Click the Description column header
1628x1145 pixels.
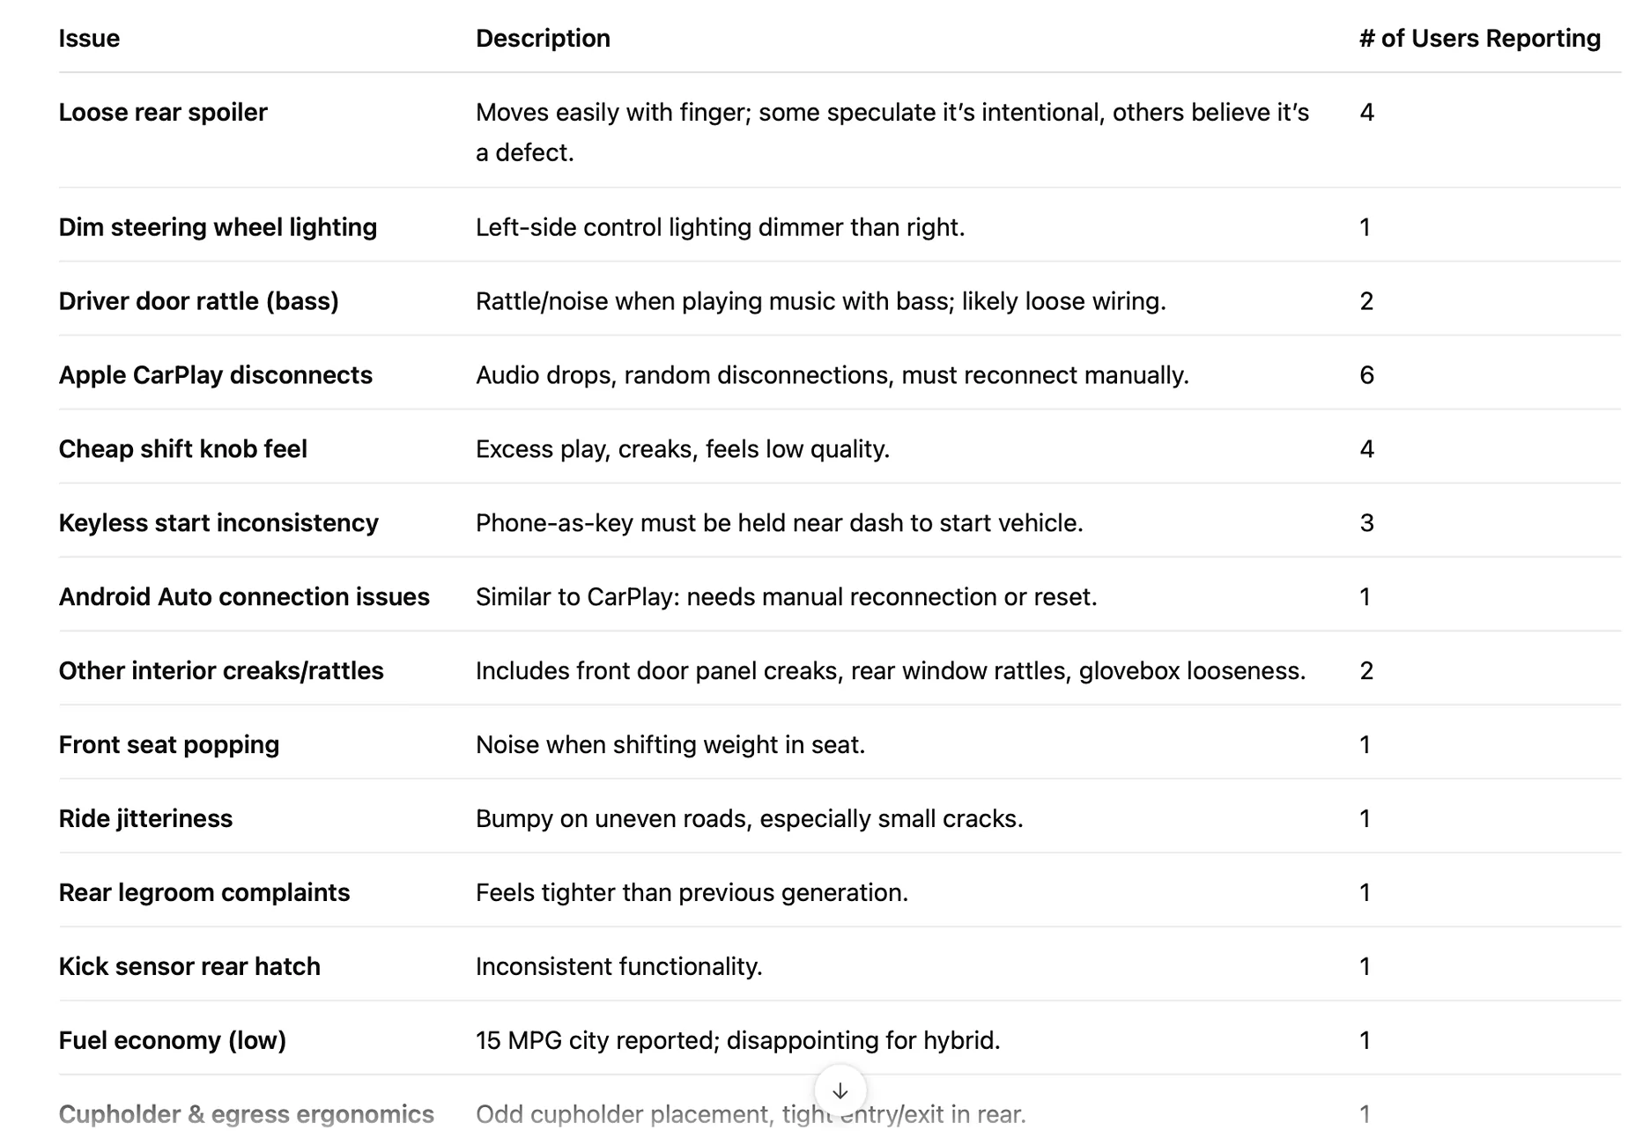click(x=543, y=39)
